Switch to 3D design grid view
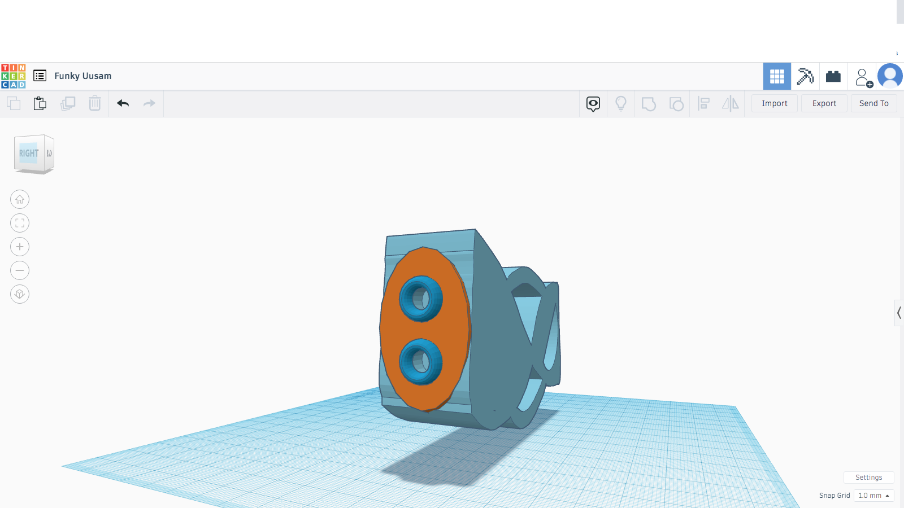The width and height of the screenshot is (904, 508). [x=777, y=76]
